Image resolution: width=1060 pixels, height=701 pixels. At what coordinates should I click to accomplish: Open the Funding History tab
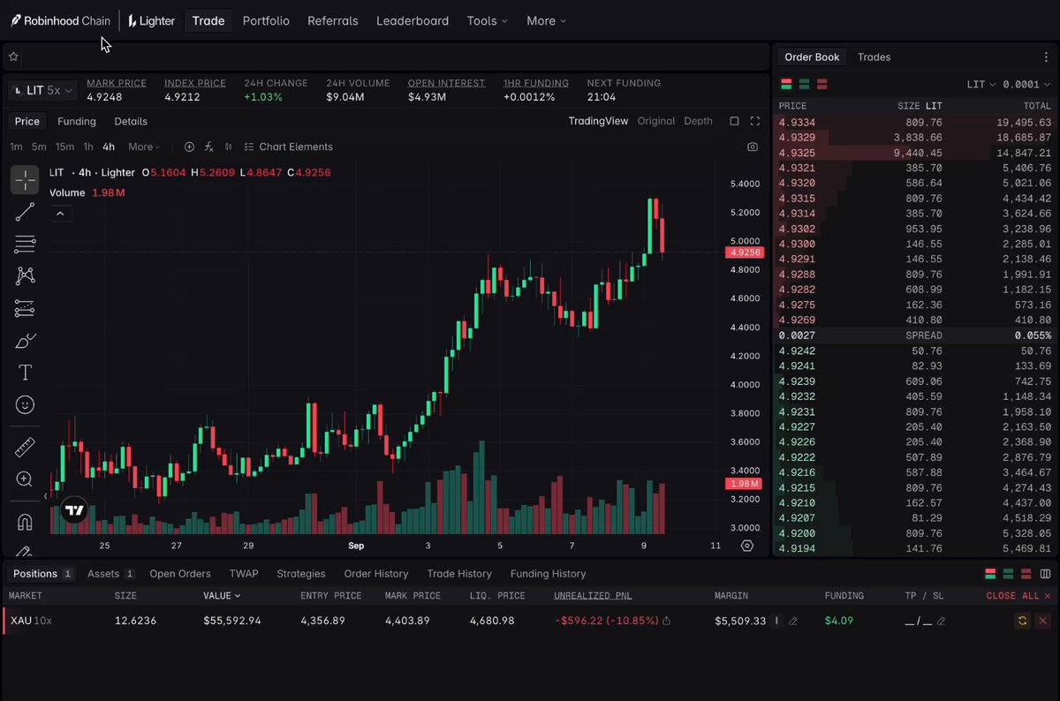(548, 574)
